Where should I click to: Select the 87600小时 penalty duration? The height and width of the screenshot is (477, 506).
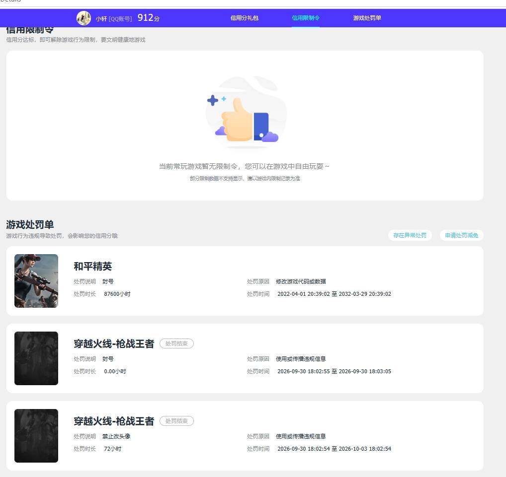click(x=117, y=294)
